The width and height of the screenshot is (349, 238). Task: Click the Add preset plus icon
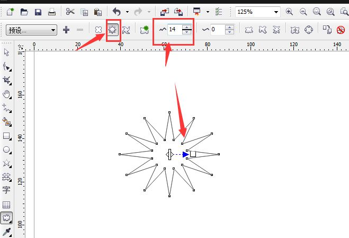(66, 30)
